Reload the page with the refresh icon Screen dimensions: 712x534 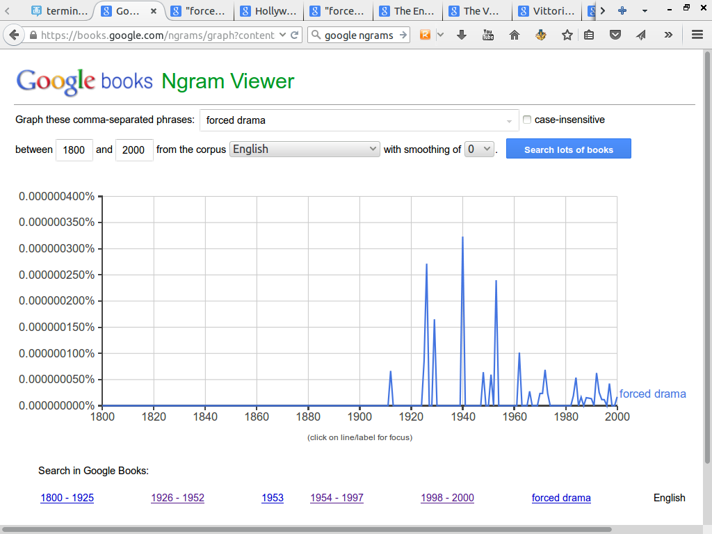[x=295, y=35]
